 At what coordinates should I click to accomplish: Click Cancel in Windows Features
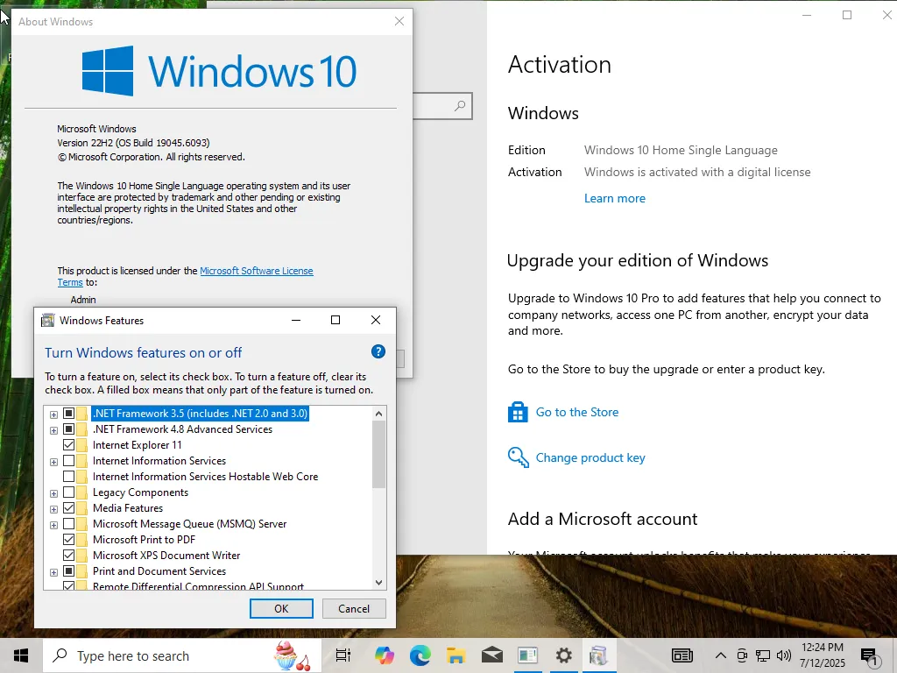click(354, 608)
